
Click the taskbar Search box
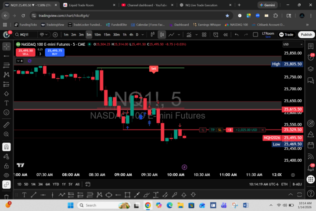(x=104, y=205)
